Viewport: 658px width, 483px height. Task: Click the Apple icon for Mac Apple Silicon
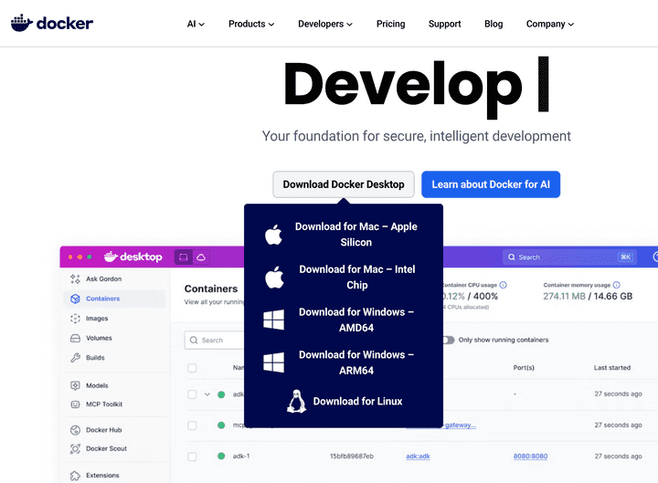[273, 235]
